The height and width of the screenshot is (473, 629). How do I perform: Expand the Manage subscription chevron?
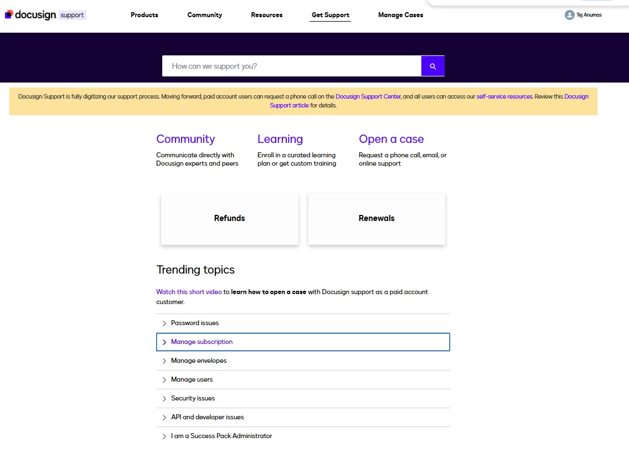pyautogui.click(x=164, y=342)
